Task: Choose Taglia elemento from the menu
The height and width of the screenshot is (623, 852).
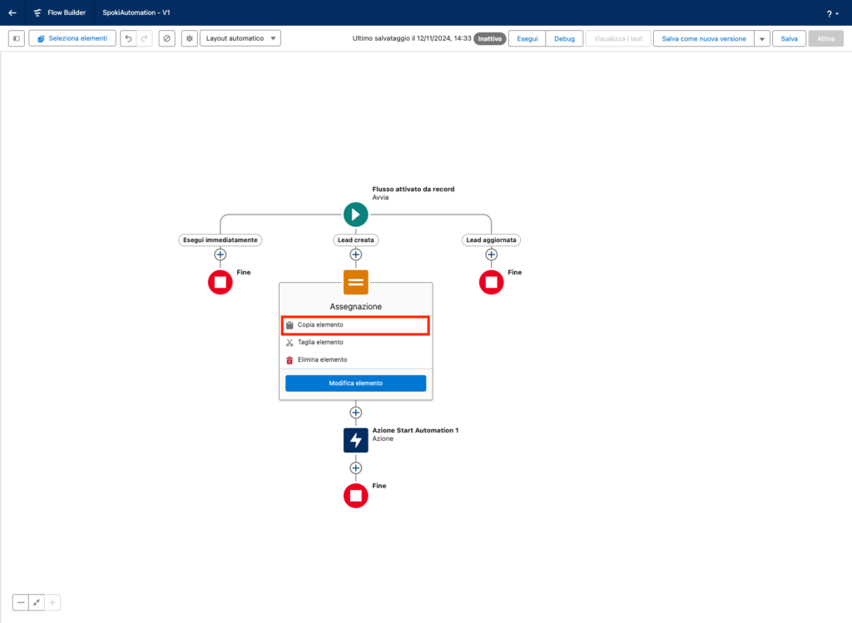Action: pyautogui.click(x=320, y=342)
